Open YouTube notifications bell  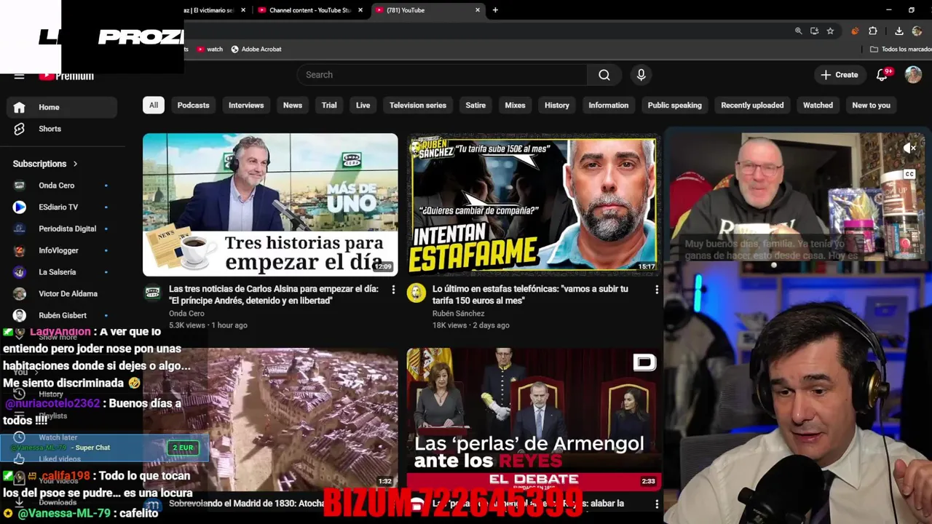click(x=882, y=75)
